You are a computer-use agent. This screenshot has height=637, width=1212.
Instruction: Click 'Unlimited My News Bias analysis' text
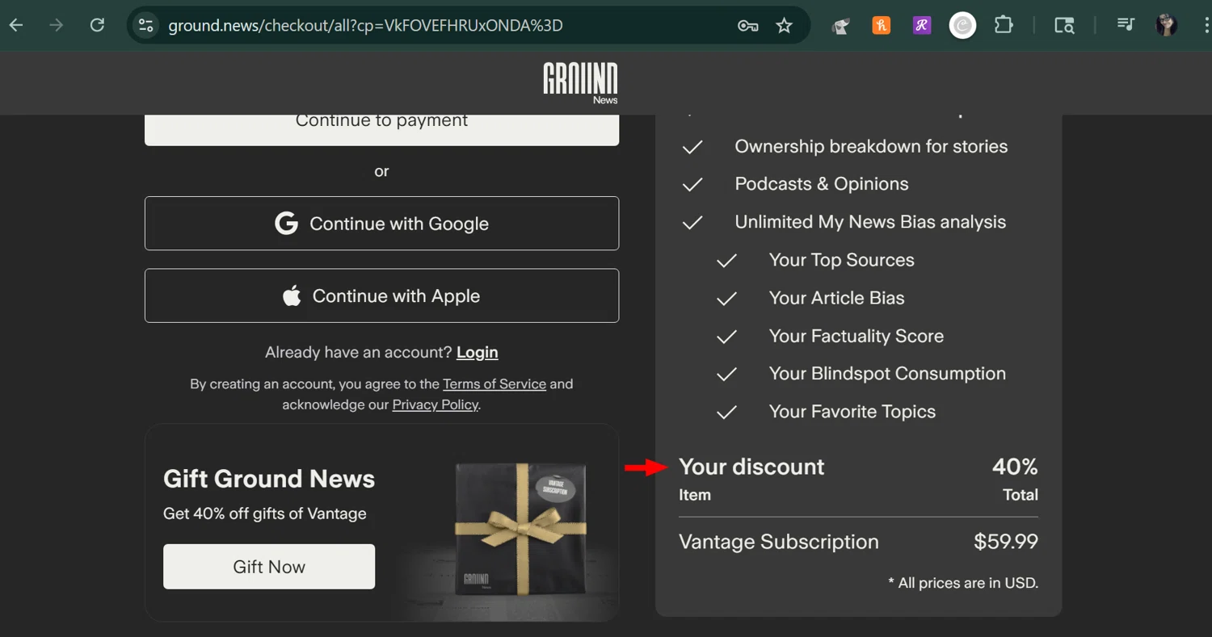(870, 222)
